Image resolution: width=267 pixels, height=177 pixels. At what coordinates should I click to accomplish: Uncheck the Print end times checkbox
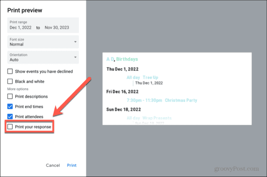coord(10,106)
